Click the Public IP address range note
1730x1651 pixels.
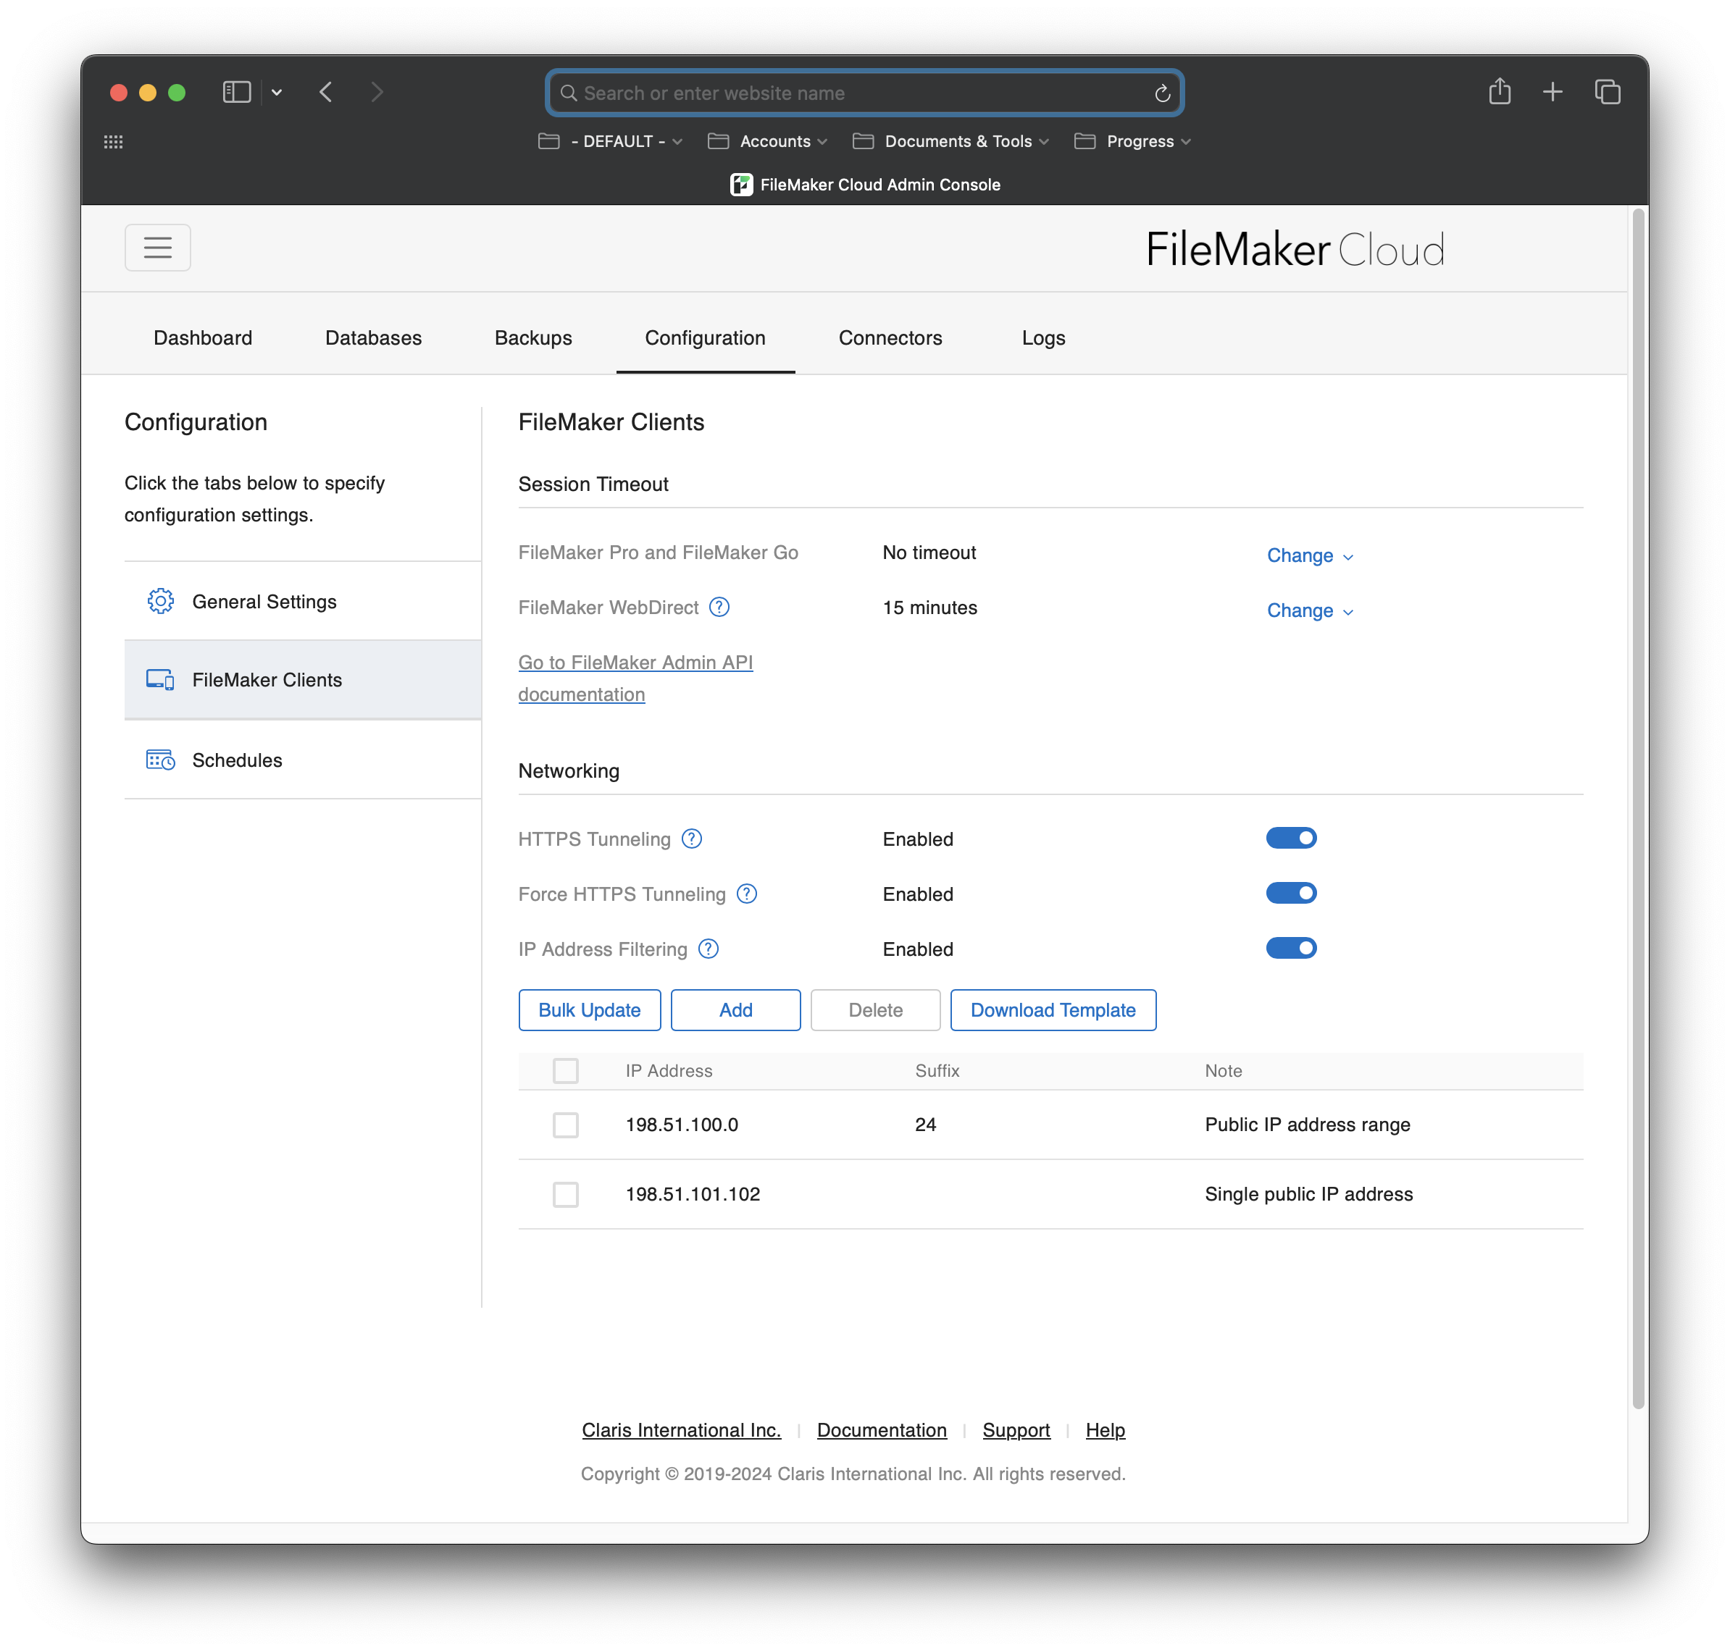[x=1308, y=1125]
